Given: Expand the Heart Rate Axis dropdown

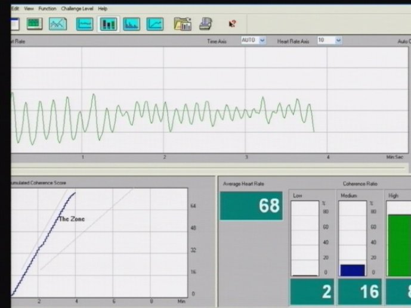Looking at the screenshot, I should coord(338,41).
